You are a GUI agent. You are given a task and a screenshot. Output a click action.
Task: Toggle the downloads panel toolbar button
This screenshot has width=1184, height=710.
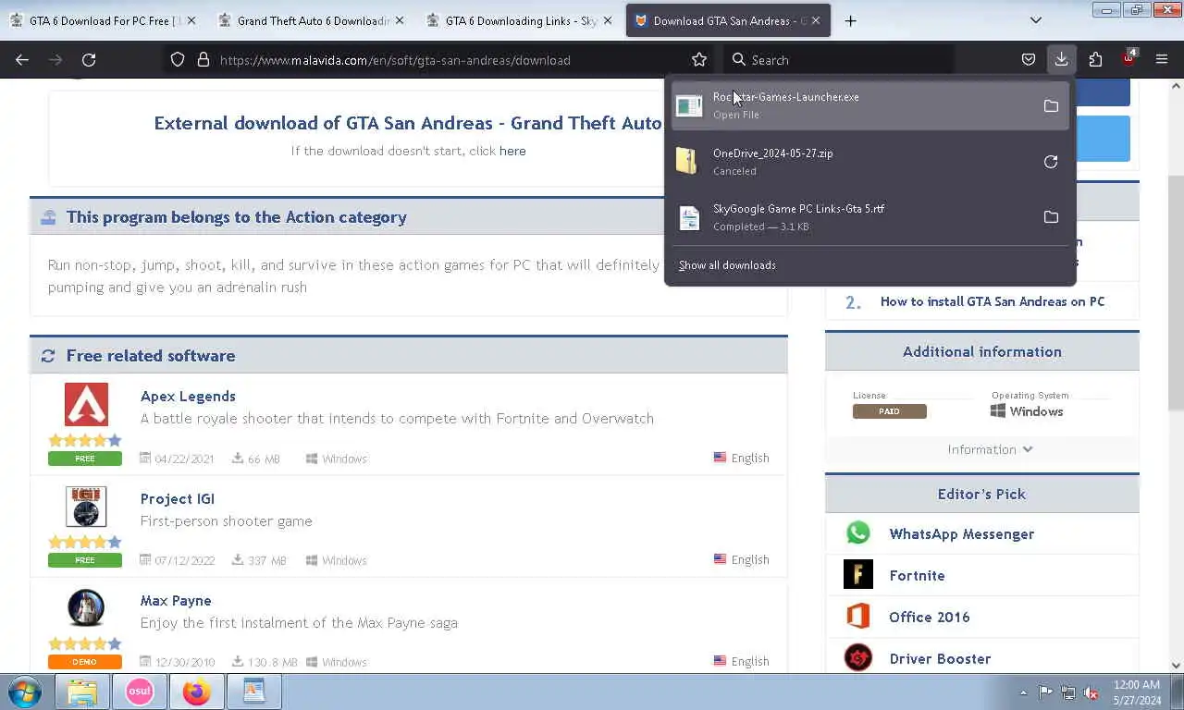point(1061,60)
